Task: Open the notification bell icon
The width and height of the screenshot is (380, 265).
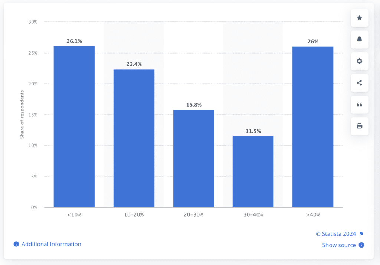Action: coord(359,39)
